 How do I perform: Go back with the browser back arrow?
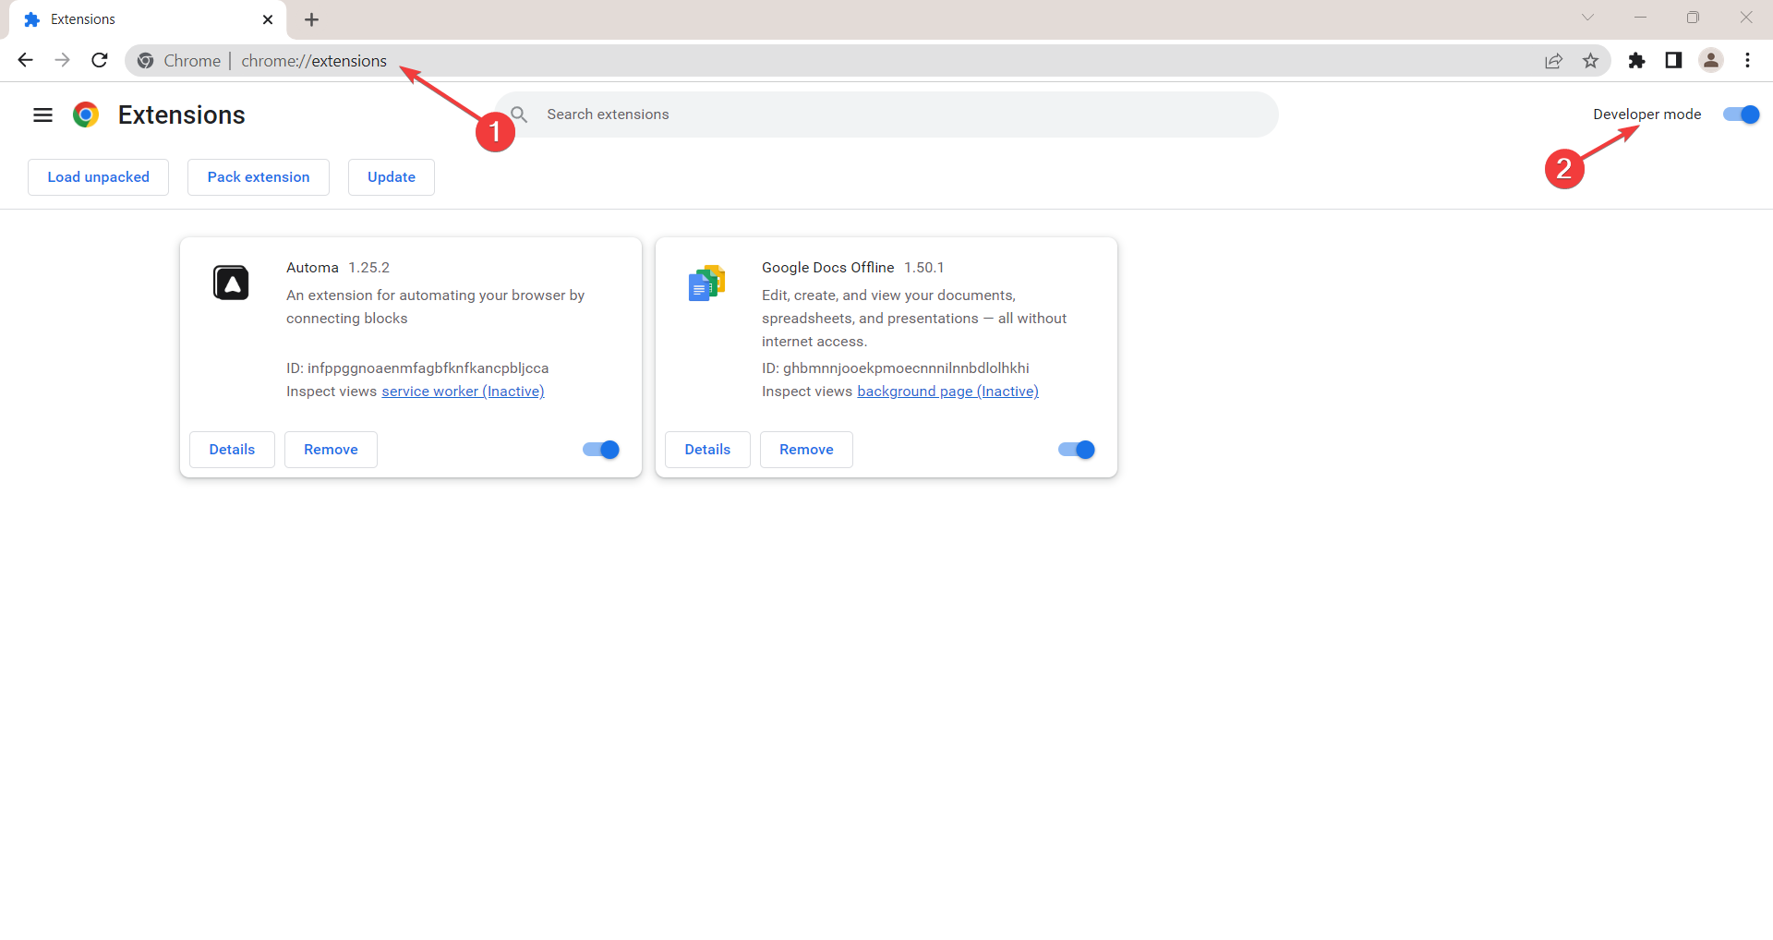point(25,60)
